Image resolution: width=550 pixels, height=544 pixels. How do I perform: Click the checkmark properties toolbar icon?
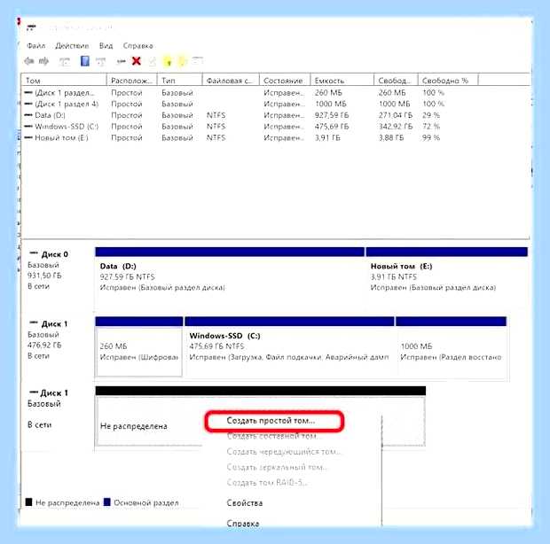click(153, 62)
